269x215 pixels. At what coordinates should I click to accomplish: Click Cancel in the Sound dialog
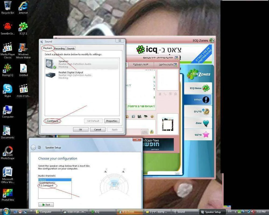click(x=98, y=130)
